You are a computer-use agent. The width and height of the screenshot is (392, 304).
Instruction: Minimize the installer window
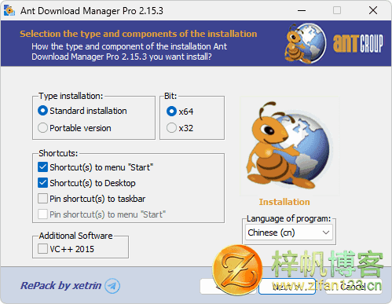[302, 10]
